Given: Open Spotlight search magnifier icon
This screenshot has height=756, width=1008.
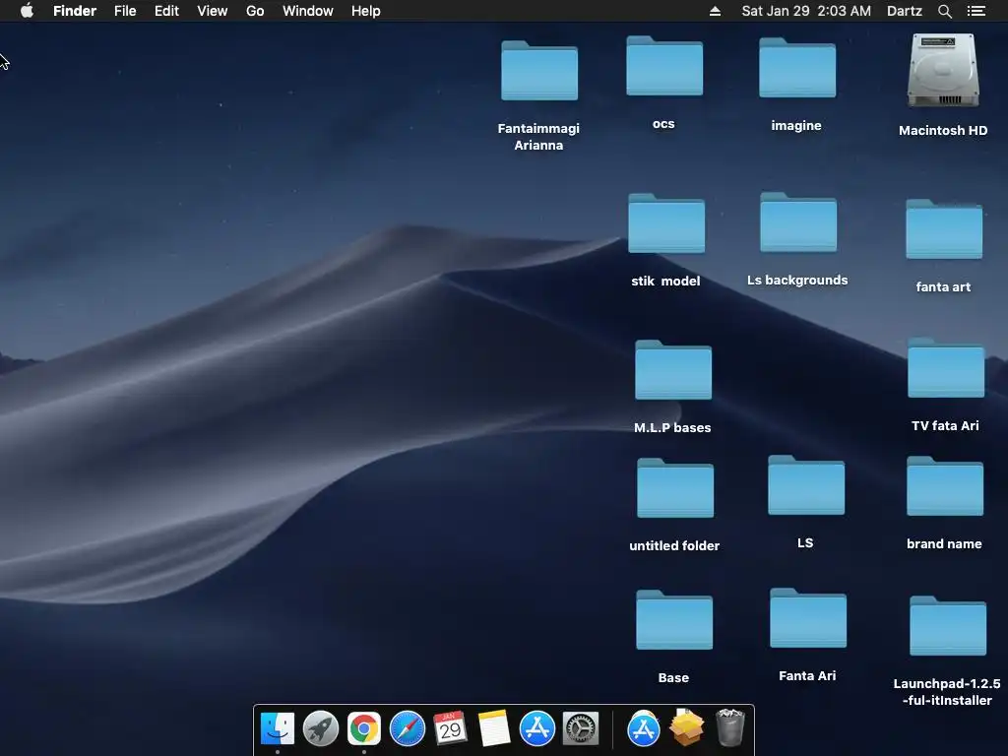Looking at the screenshot, I should click(x=945, y=11).
